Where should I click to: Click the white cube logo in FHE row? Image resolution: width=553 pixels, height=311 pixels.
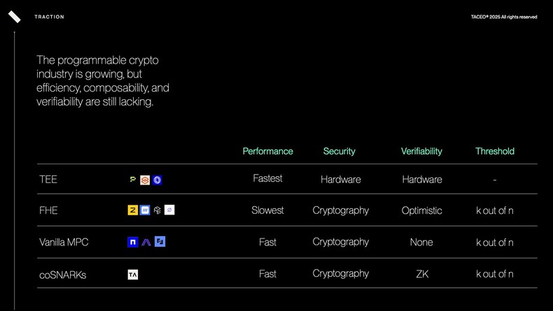pyautogui.click(x=157, y=210)
